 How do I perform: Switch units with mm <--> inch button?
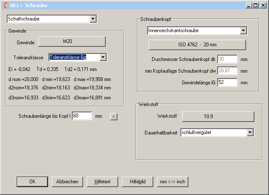point(173,182)
